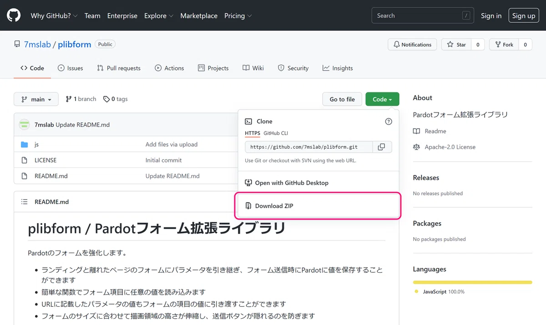The image size is (546, 325).
Task: Select the HTTPS clone tab
Action: (x=253, y=133)
